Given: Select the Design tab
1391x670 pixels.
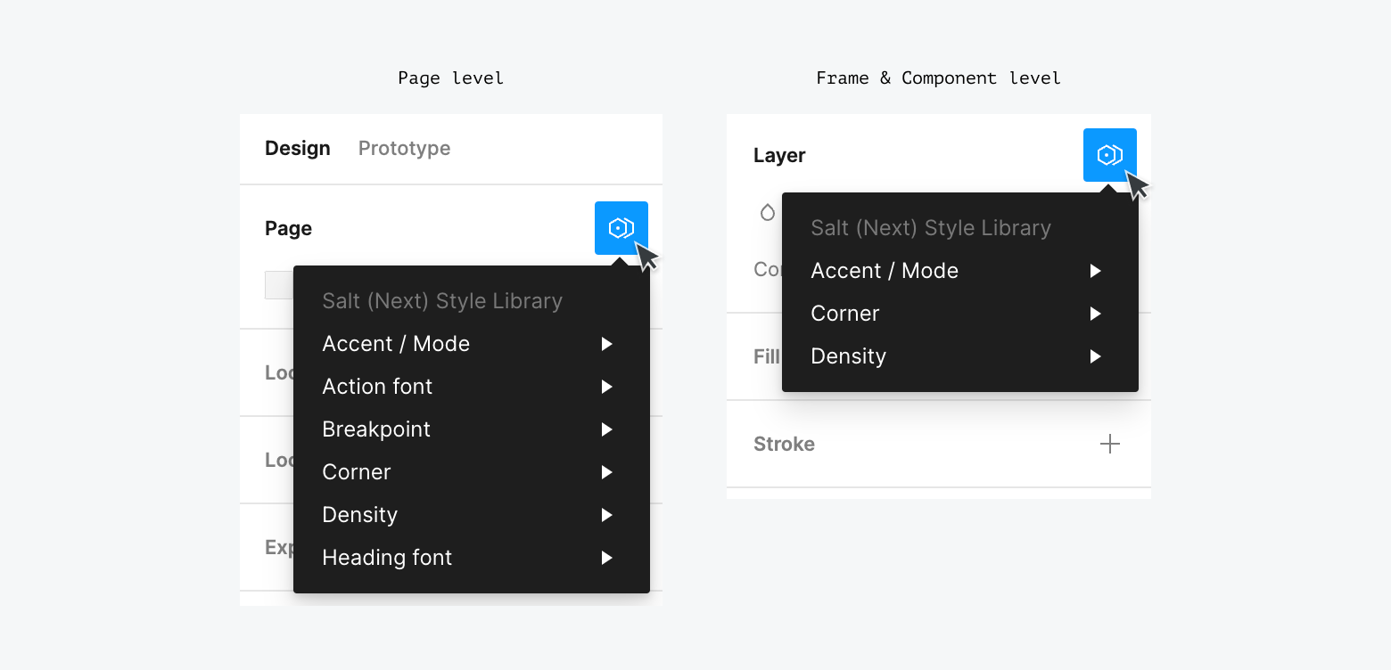Looking at the screenshot, I should click(x=298, y=148).
